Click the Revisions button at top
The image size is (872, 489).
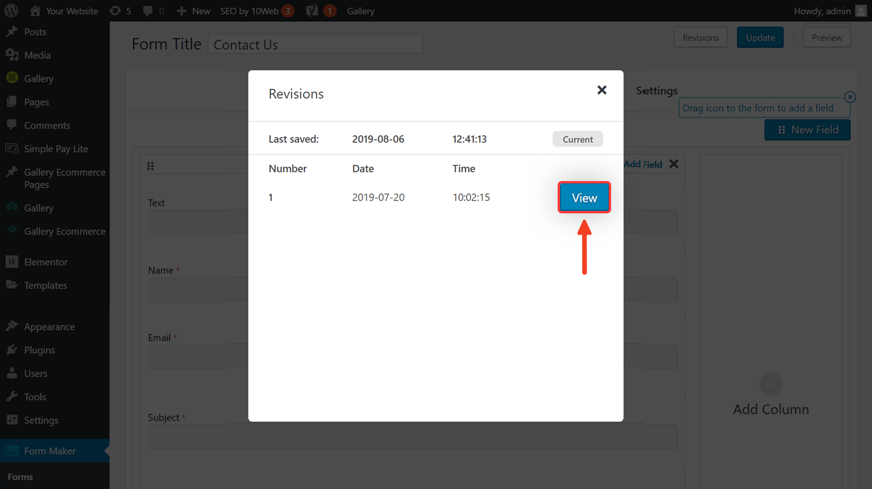700,38
